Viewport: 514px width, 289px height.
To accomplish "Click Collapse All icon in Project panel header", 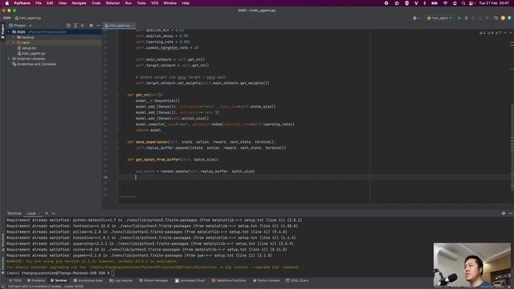I will [x=82, y=25].
